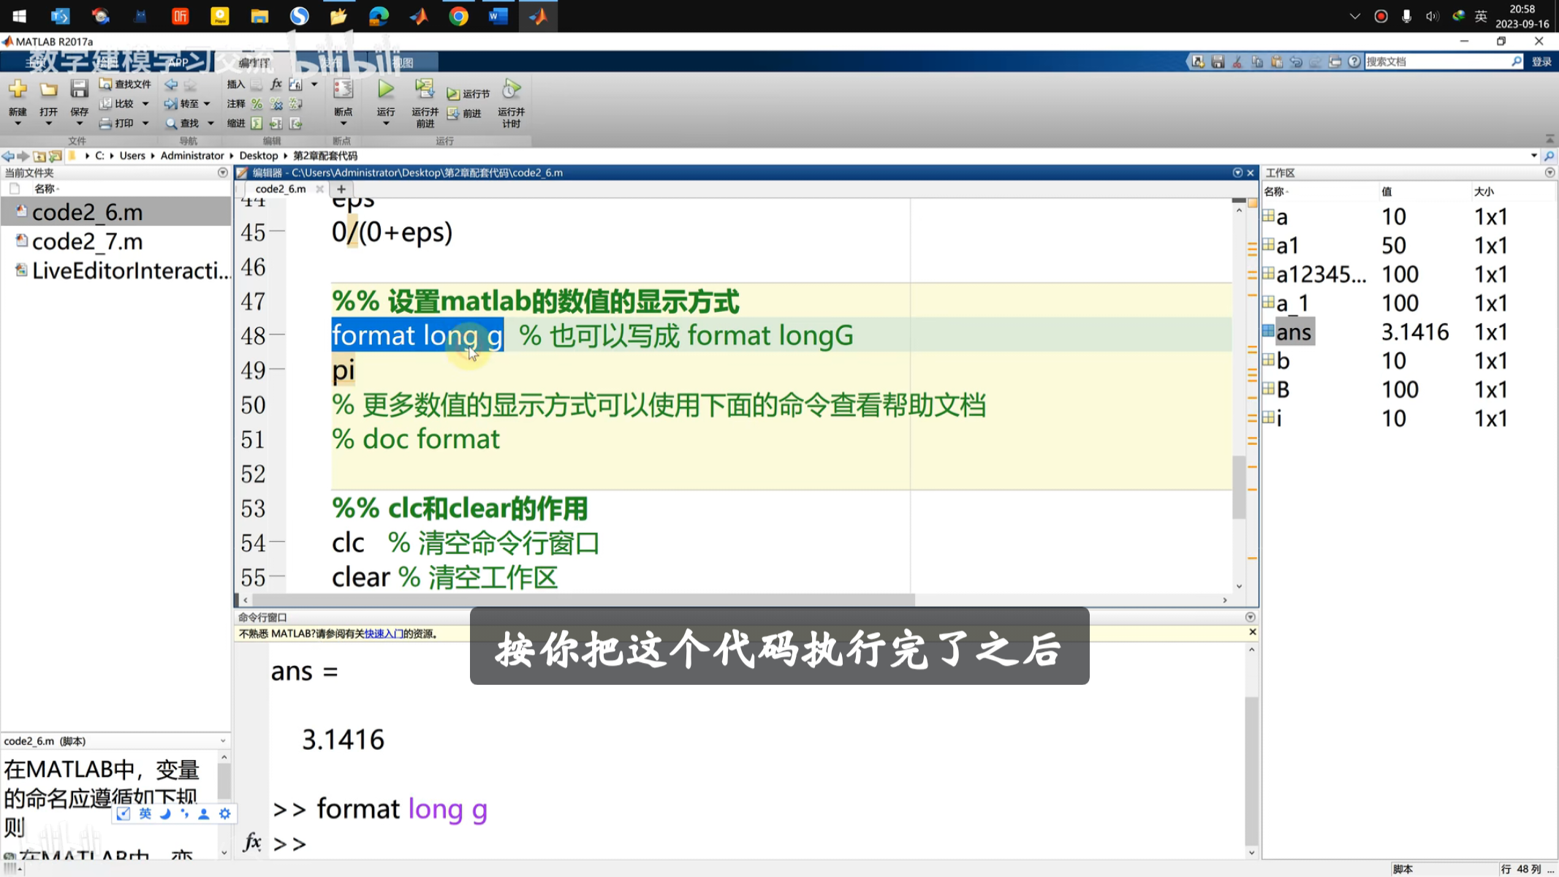The image size is (1559, 877).
Task: Toggle breakpoint on line 48 dash
Action: 276,335
